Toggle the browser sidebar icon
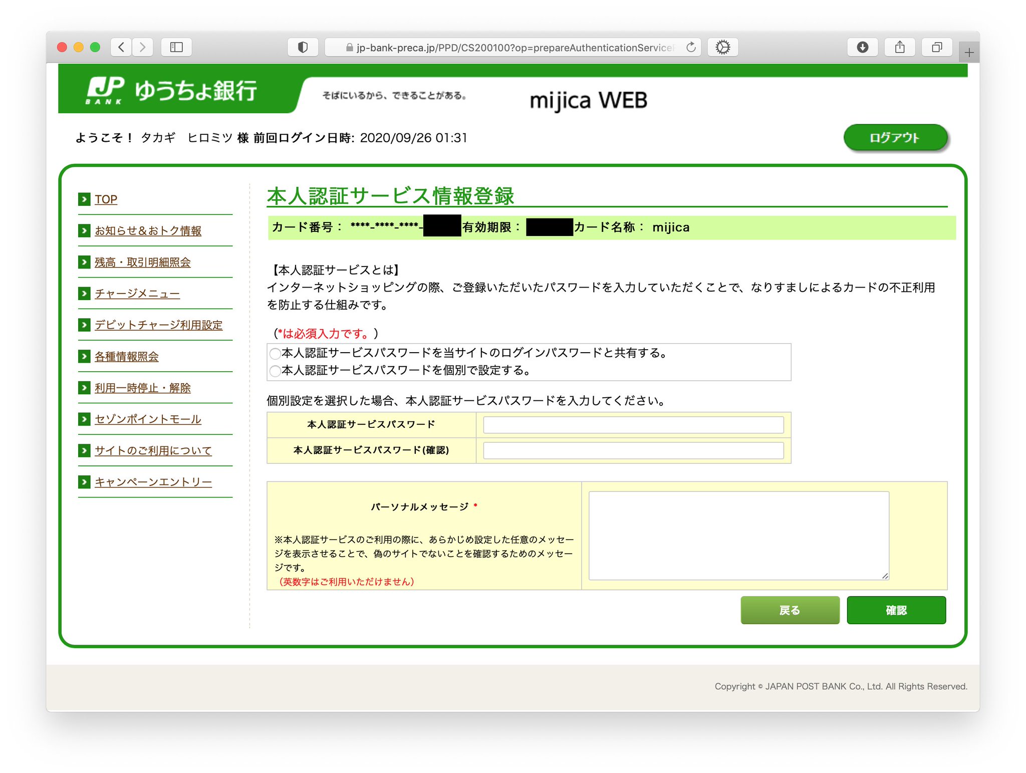 [176, 47]
